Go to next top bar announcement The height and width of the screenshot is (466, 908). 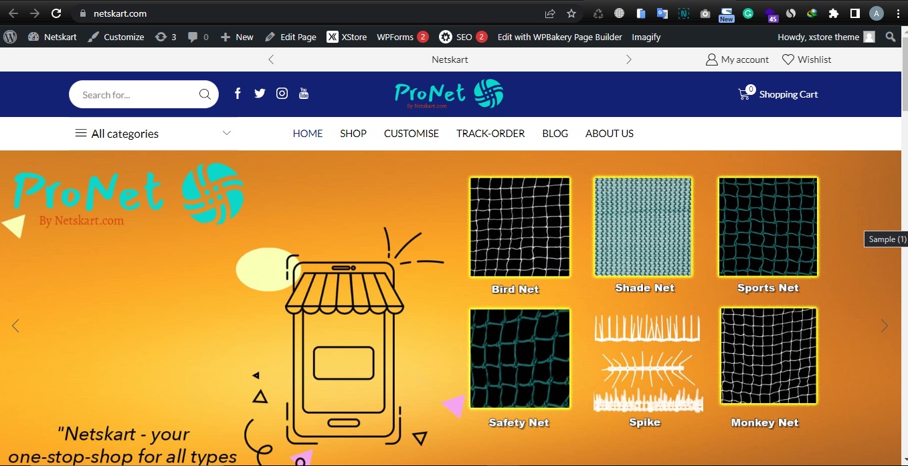628,60
